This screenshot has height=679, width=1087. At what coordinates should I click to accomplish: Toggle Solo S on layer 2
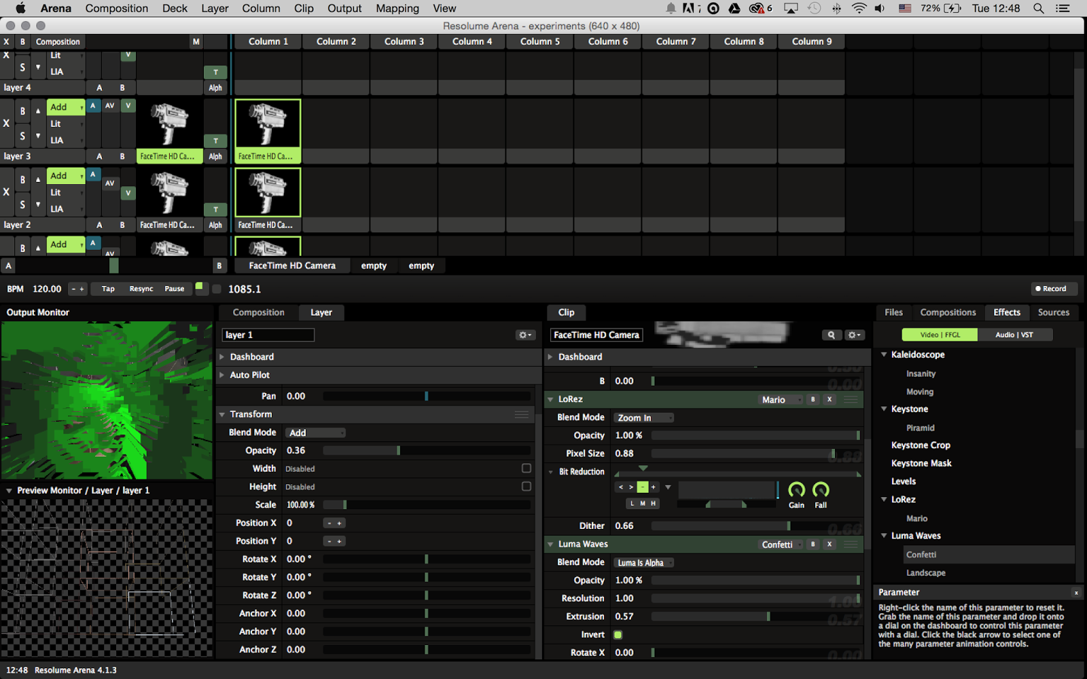(x=22, y=204)
